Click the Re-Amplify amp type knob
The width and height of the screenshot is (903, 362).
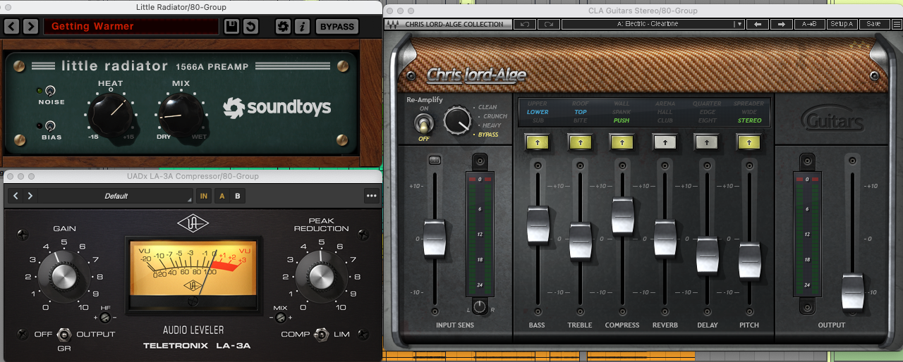tap(456, 122)
